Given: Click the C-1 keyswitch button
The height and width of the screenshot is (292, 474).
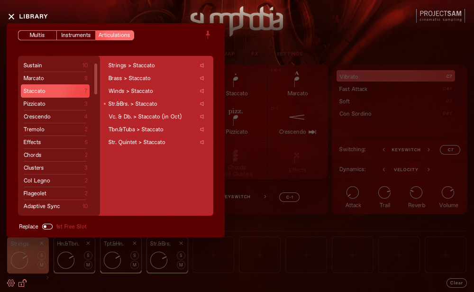Looking at the screenshot, I should (x=289, y=197).
